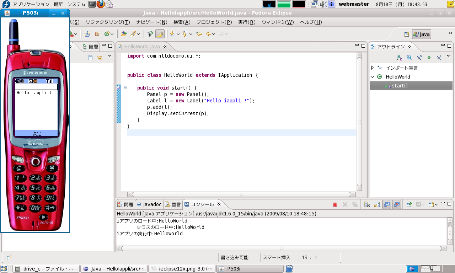Open the left panel view menu triangle
This screenshot has height=273, width=455.
click(109, 57)
